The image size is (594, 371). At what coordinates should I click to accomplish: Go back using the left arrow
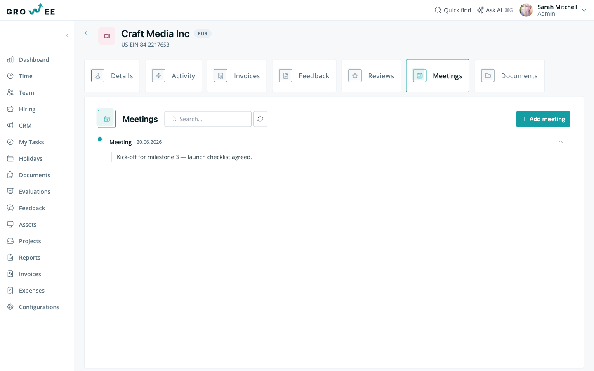click(88, 33)
